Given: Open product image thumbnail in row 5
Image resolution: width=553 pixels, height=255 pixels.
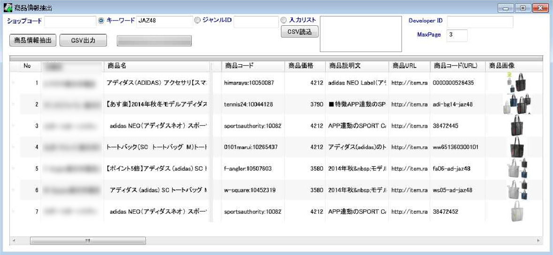Looking at the screenshot, I should point(517,168).
